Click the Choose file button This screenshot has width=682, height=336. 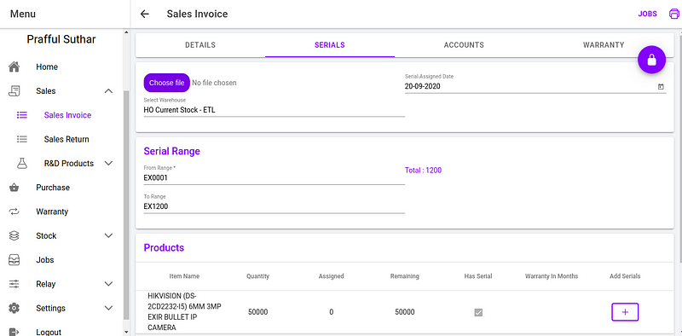166,83
